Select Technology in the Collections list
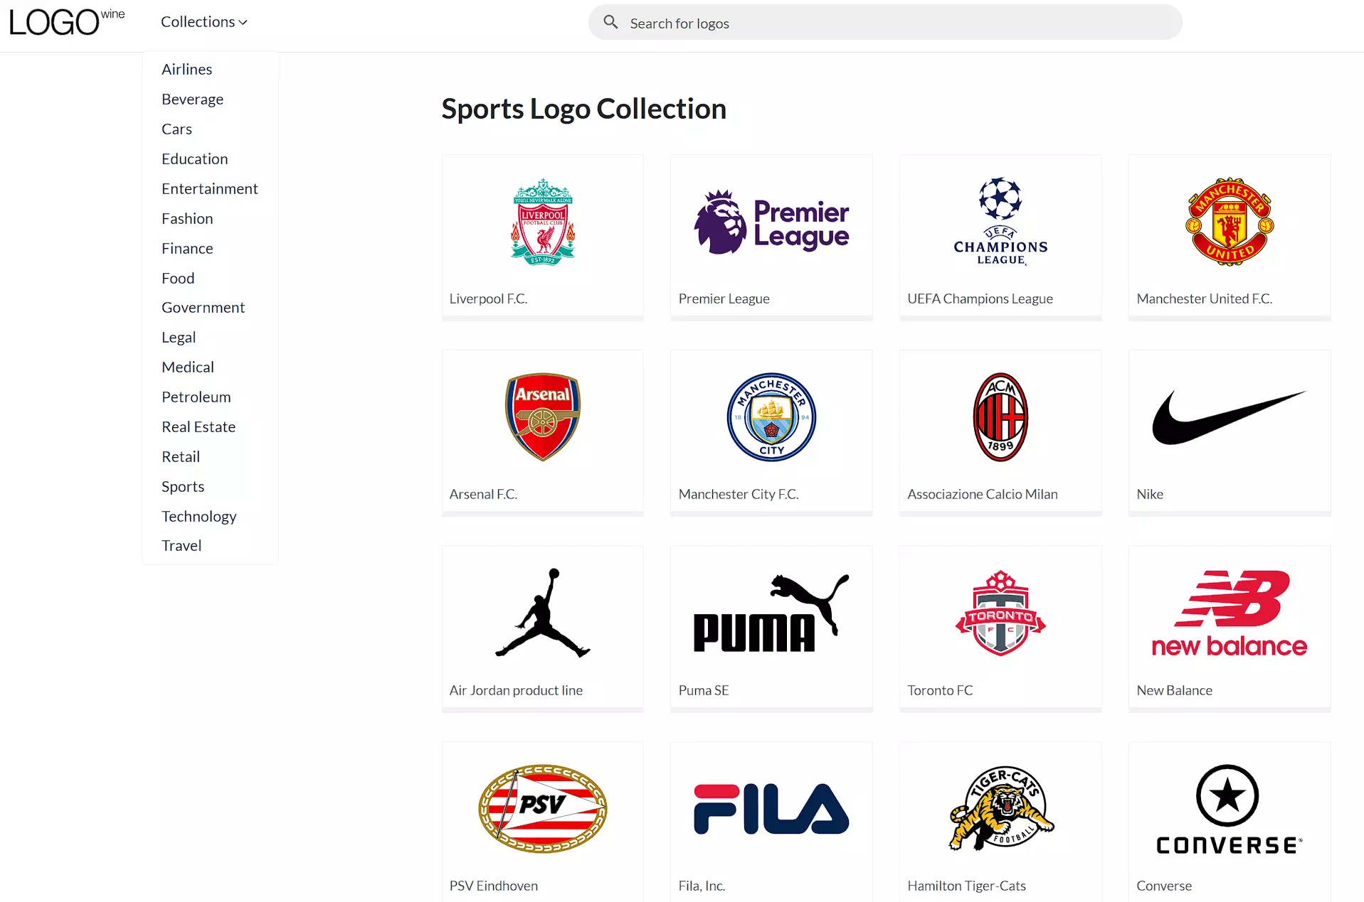 pos(199,516)
